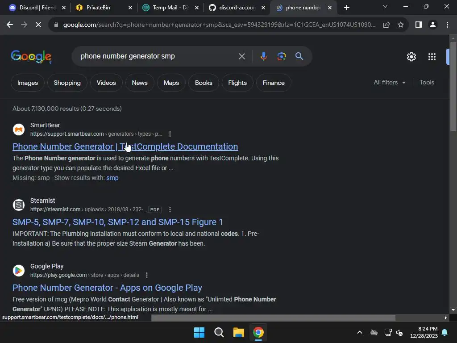This screenshot has height=343, width=457.
Task: Open Google quick settings gear
Action: coord(411,57)
